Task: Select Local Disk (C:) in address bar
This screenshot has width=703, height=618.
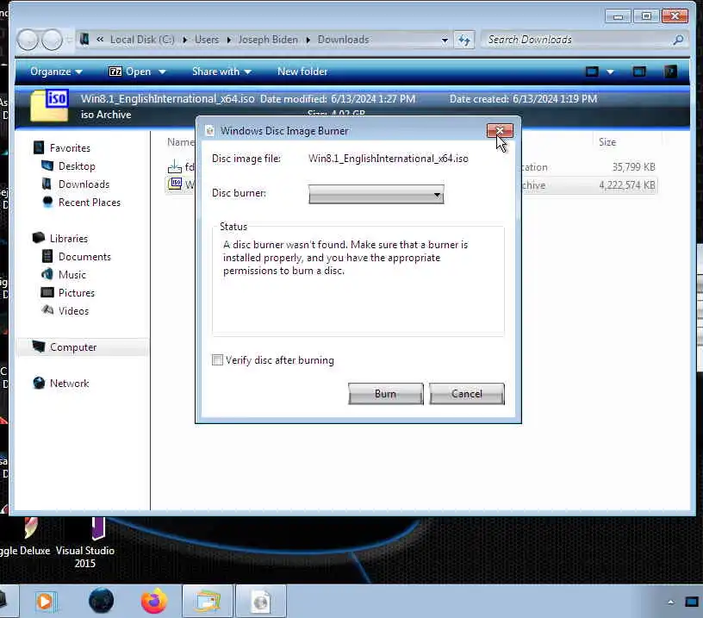Action: point(142,40)
